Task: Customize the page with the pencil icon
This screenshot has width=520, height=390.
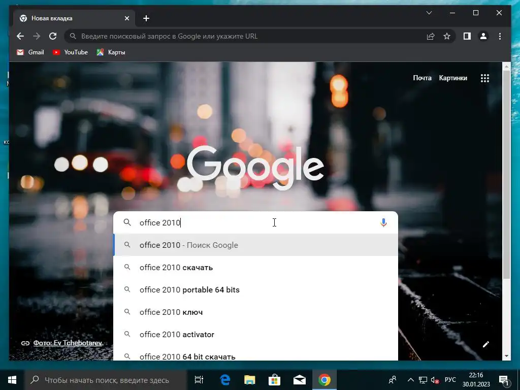Action: pos(486,344)
